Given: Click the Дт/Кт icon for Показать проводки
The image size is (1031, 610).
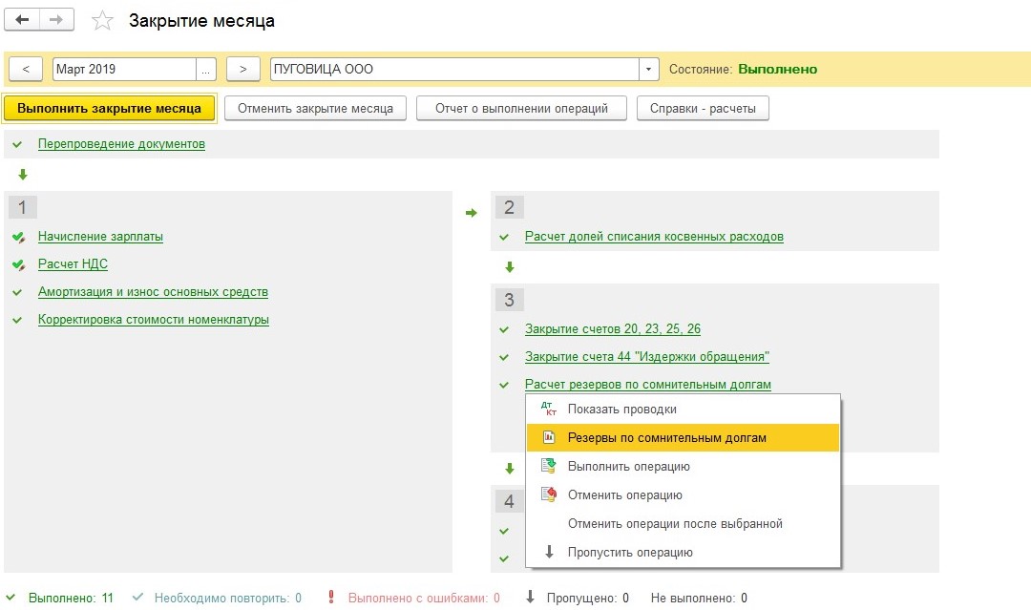Looking at the screenshot, I should click(548, 410).
